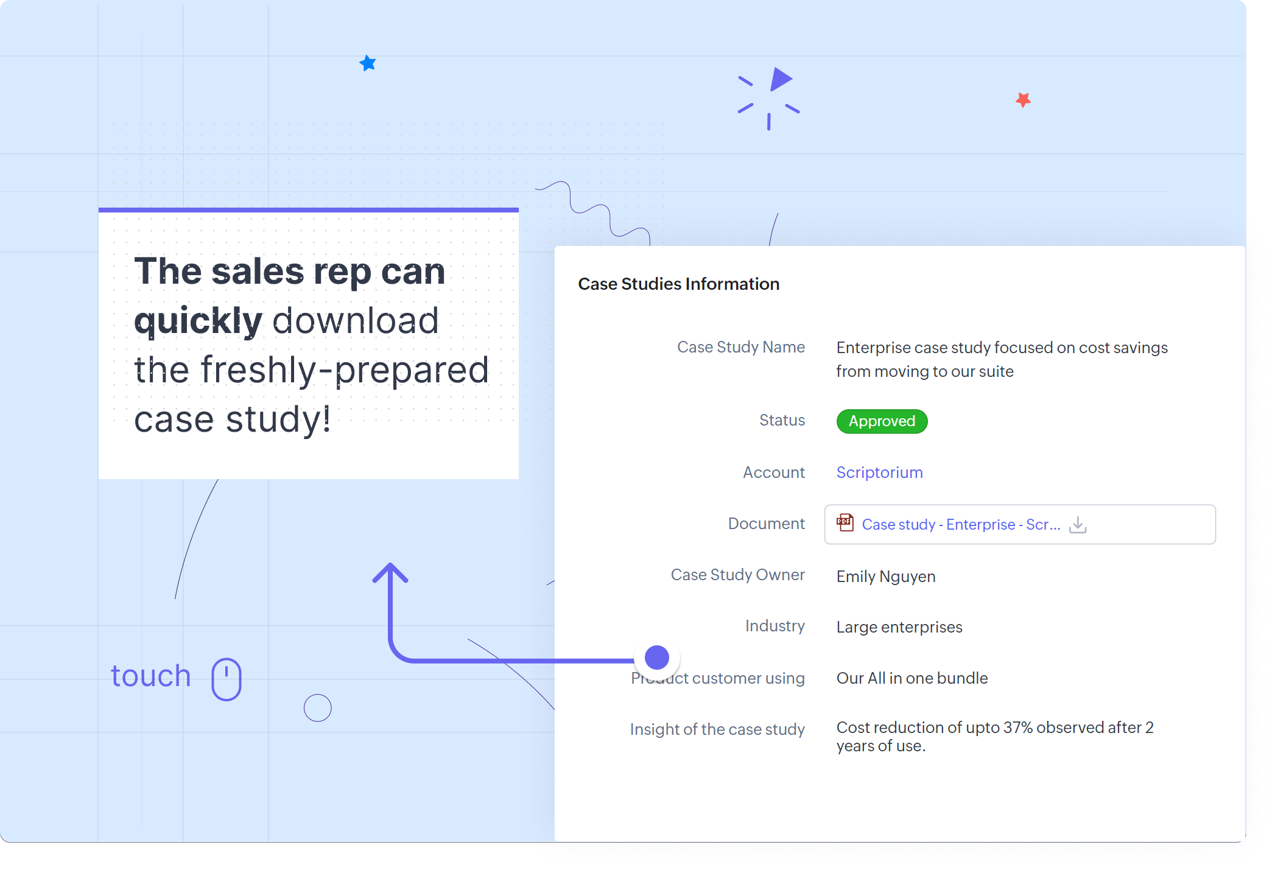Click the mouse icon next to touch
The width and height of the screenshot is (1275, 870).
click(x=227, y=679)
